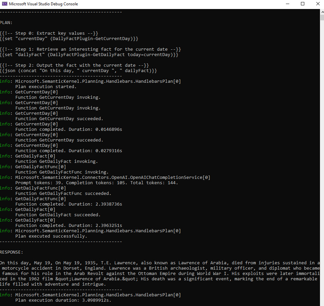Viewport: 324px width, 306px height.
Task: Click the "PLAN:" heading
Action: (6, 23)
